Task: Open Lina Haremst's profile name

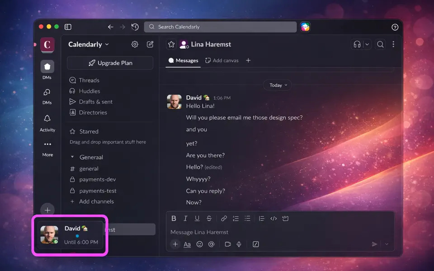Action: coord(211,44)
